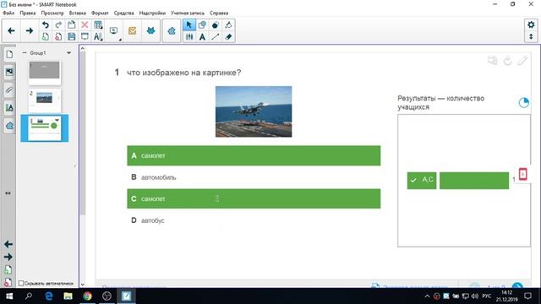Open the Формат menu
541x304 pixels.
pos(100,14)
